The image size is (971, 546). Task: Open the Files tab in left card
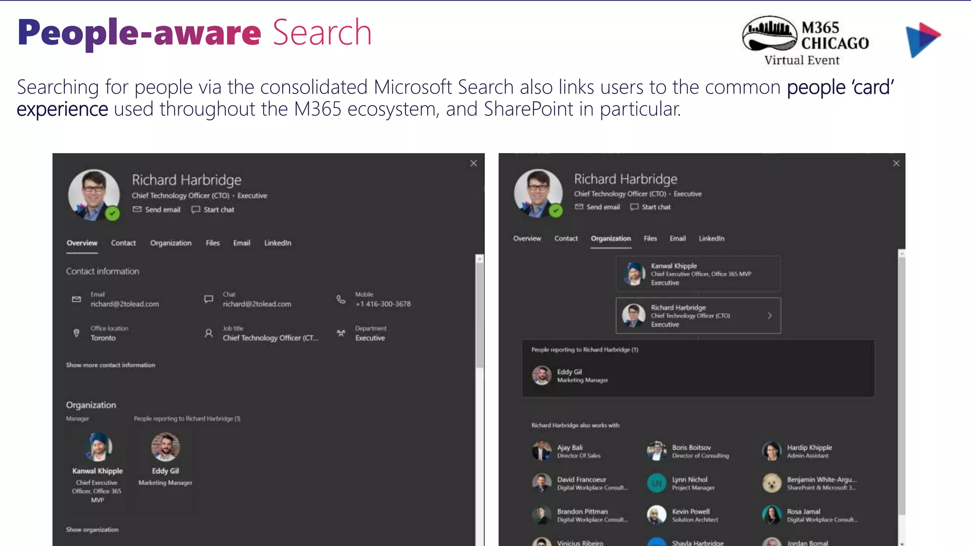point(213,243)
